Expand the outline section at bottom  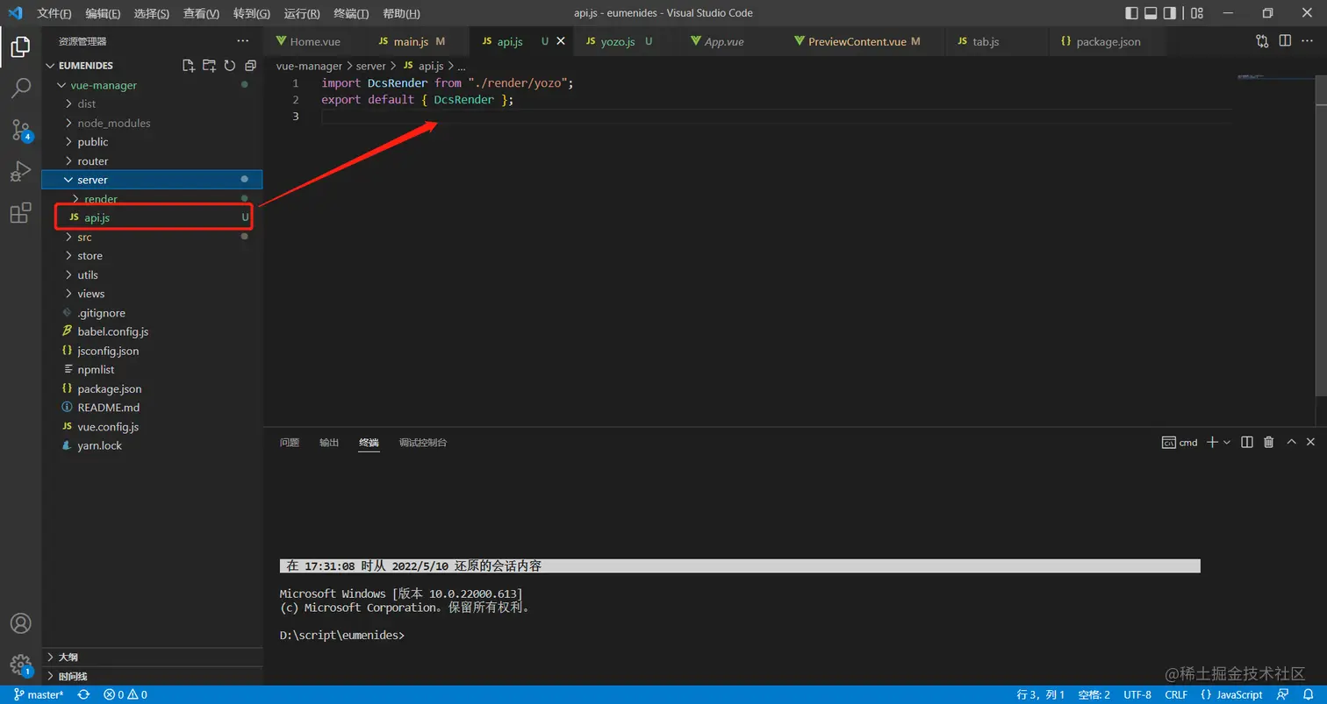coord(152,657)
